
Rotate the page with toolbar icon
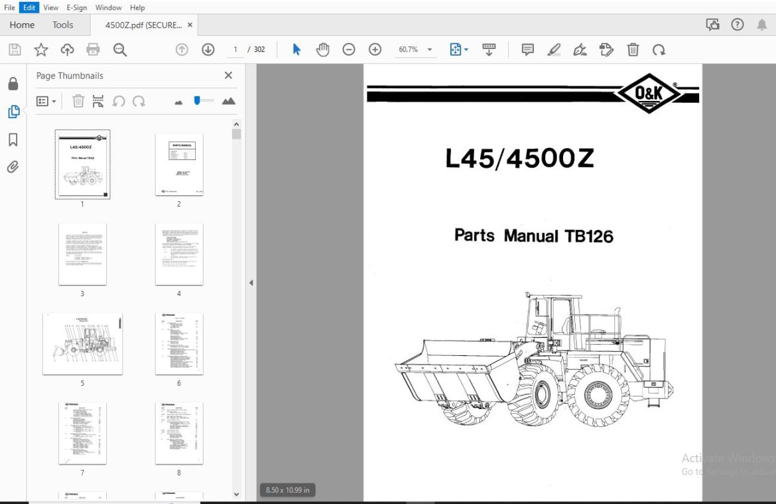pyautogui.click(x=659, y=50)
